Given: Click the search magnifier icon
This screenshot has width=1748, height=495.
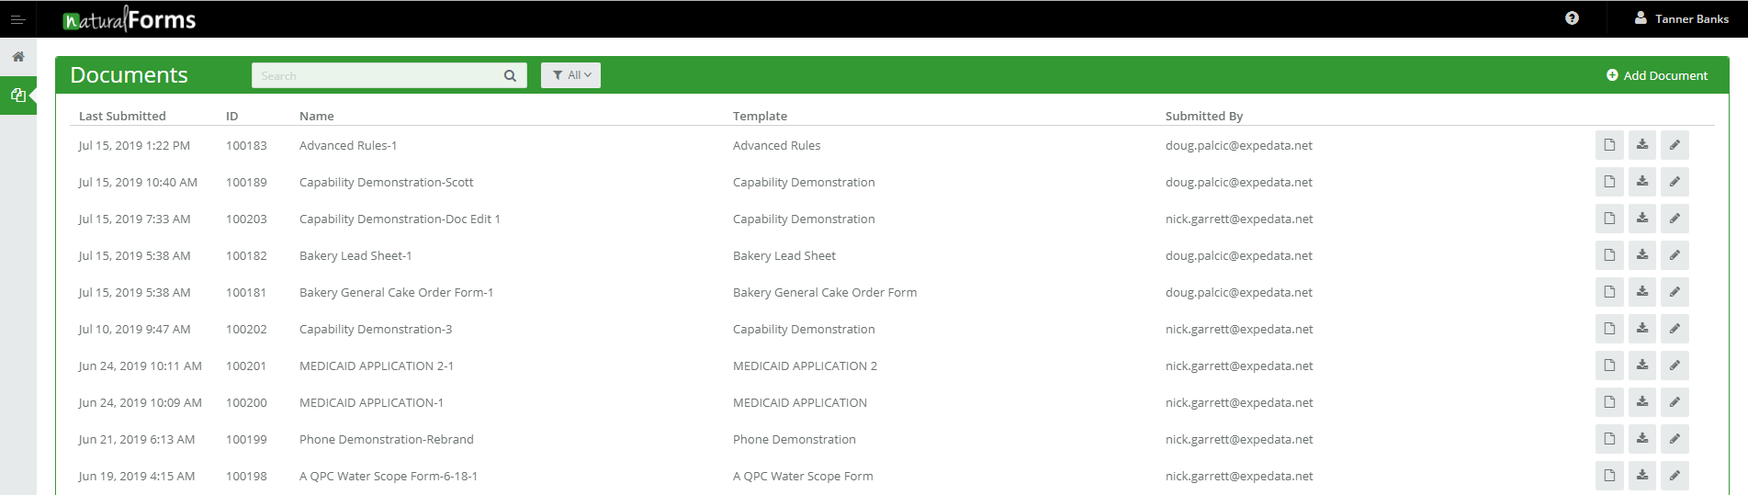Looking at the screenshot, I should pos(510,76).
